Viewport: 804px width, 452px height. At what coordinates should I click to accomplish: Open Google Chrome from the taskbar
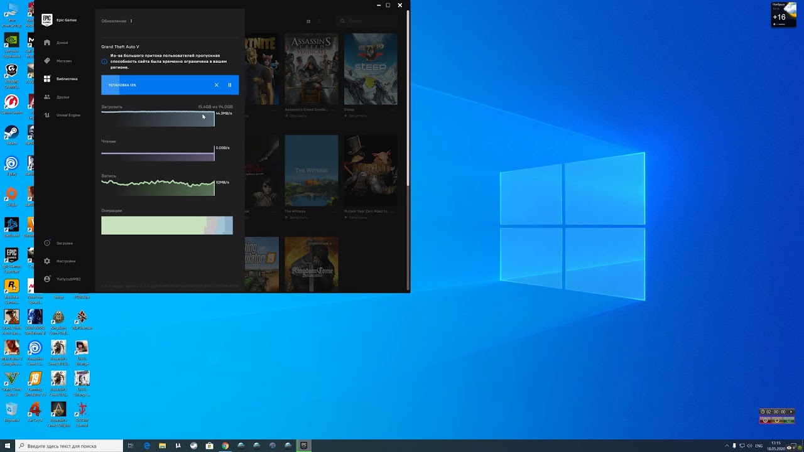pyautogui.click(x=225, y=446)
